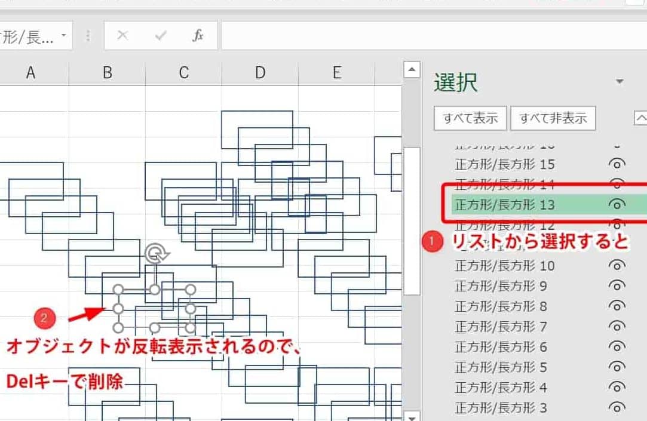Viewport: 647px width, 421px height.
Task: Click the rotation handle of the selected shape
Action: pos(156,253)
